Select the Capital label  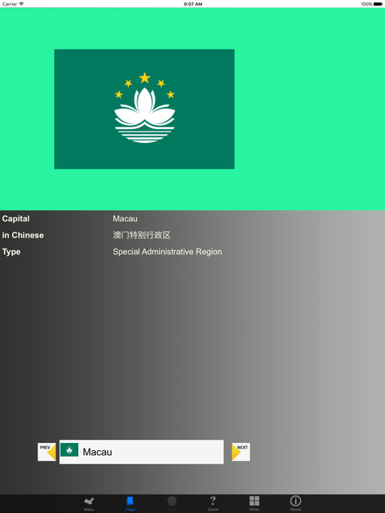(16, 218)
